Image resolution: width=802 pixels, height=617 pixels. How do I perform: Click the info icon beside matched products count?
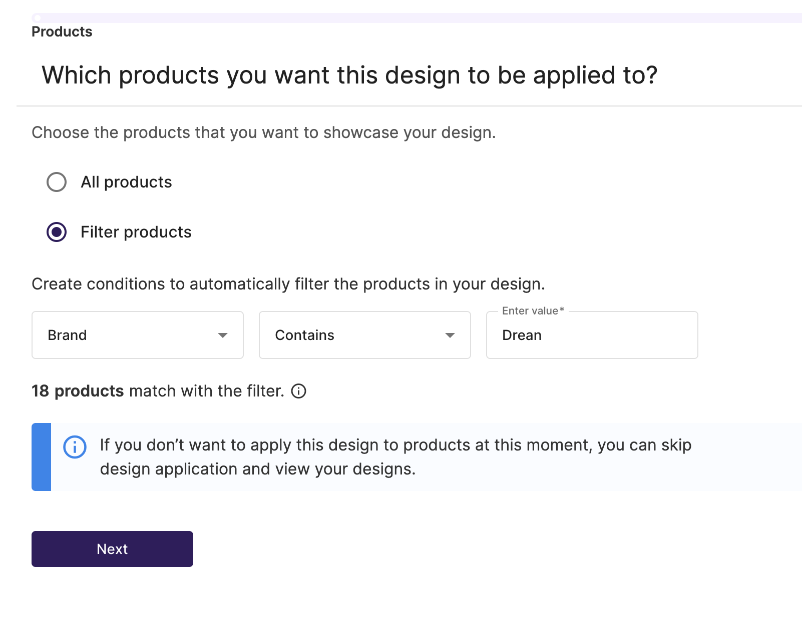pos(299,391)
